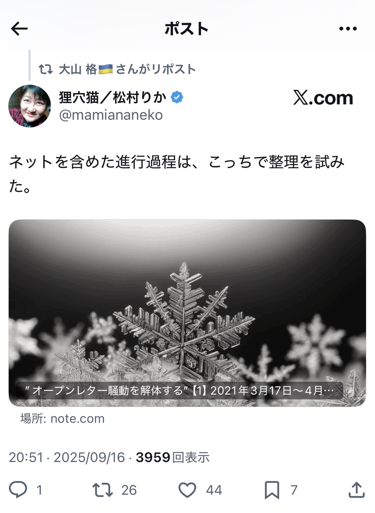Screen dimensions: 375x513
Task: Tap the share upload icon
Action: point(357,489)
